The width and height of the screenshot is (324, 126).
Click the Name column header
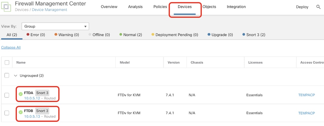(21, 63)
